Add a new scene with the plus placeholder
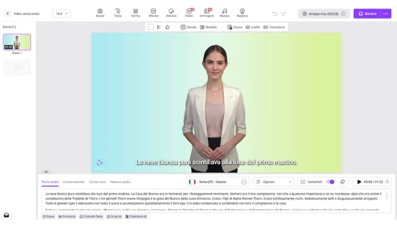397x226 pixels. click(x=16, y=67)
